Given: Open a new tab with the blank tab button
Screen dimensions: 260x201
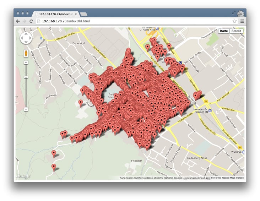Looking at the screenshot, I should coord(83,14).
